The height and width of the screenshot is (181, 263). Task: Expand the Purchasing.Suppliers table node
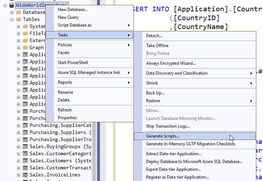click(18, 133)
